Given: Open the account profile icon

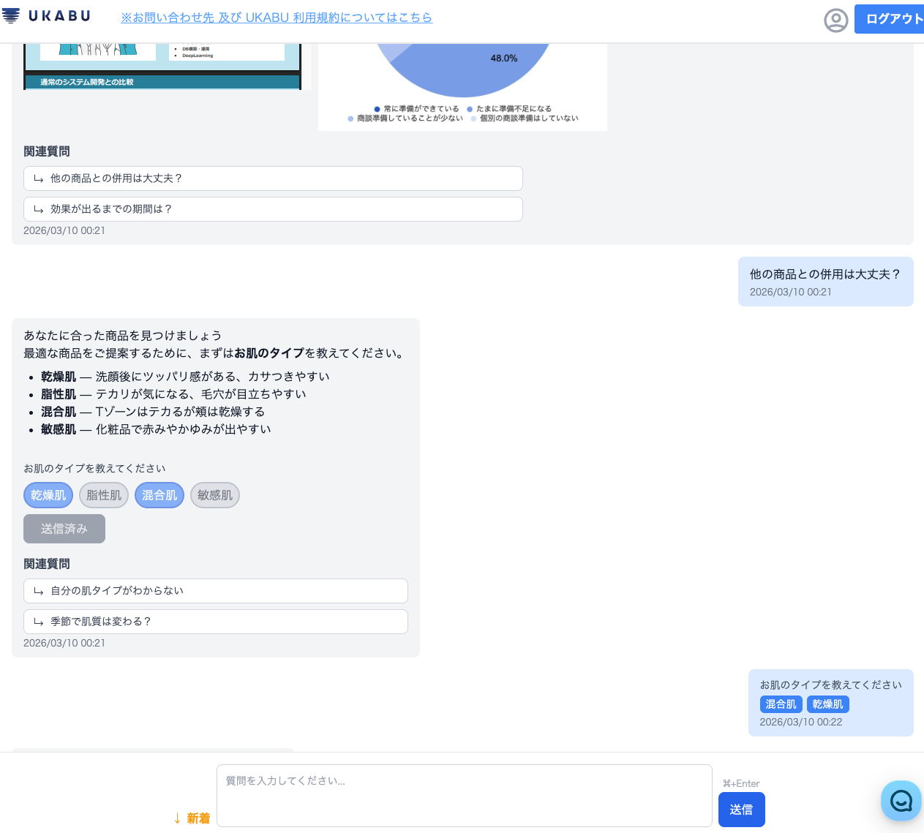Looking at the screenshot, I should 836,20.
